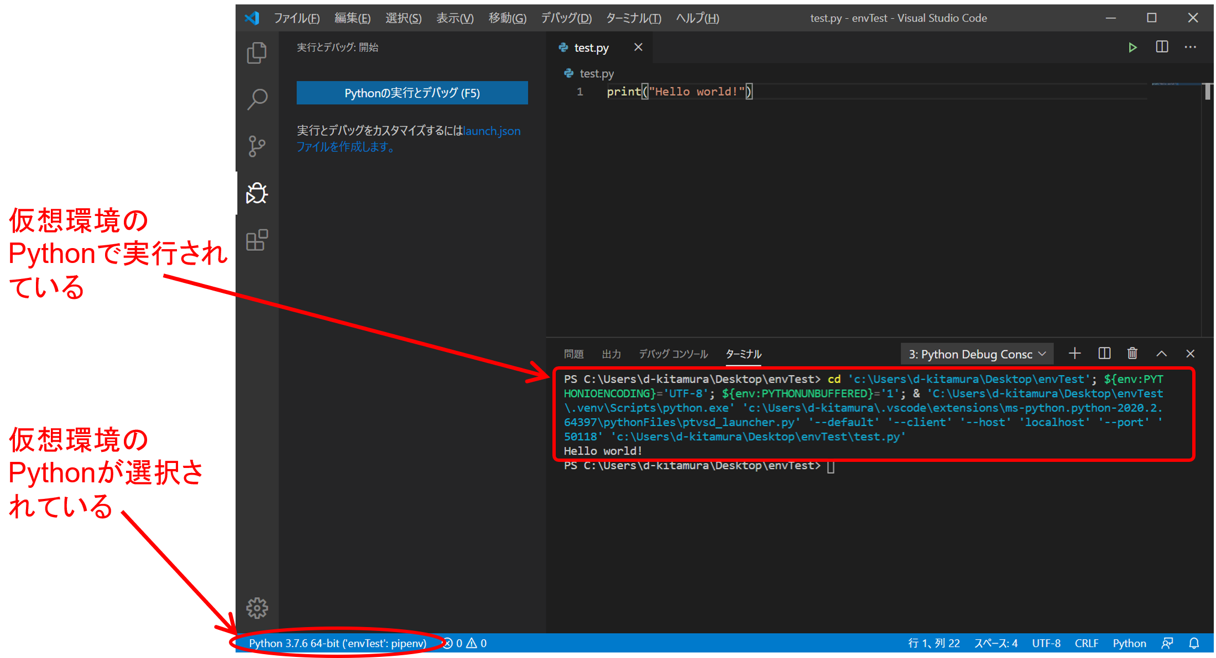Open the ヘルプ(H) menu

pos(697,18)
